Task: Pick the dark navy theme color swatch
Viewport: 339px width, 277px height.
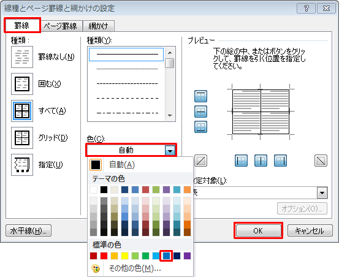Action: (124, 190)
